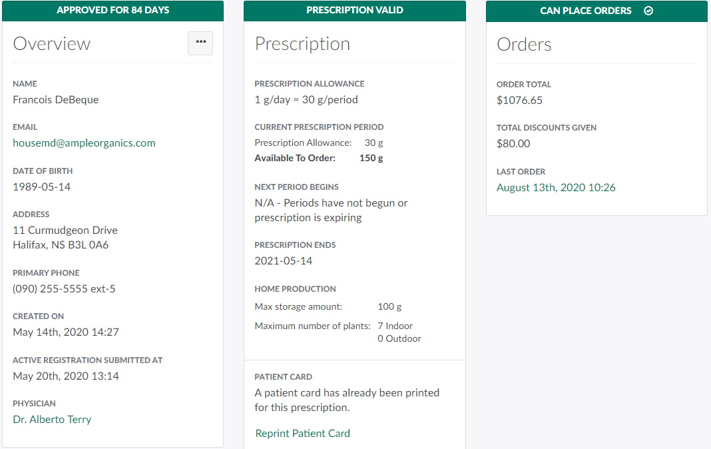
Task: Click the Orders panel heading
Action: click(x=524, y=45)
